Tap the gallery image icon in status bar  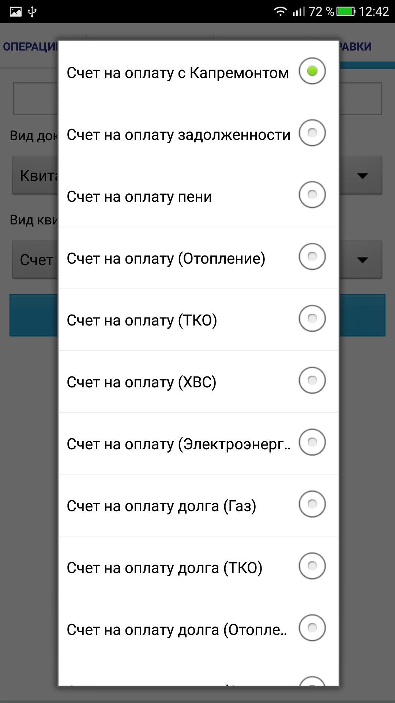tap(15, 12)
